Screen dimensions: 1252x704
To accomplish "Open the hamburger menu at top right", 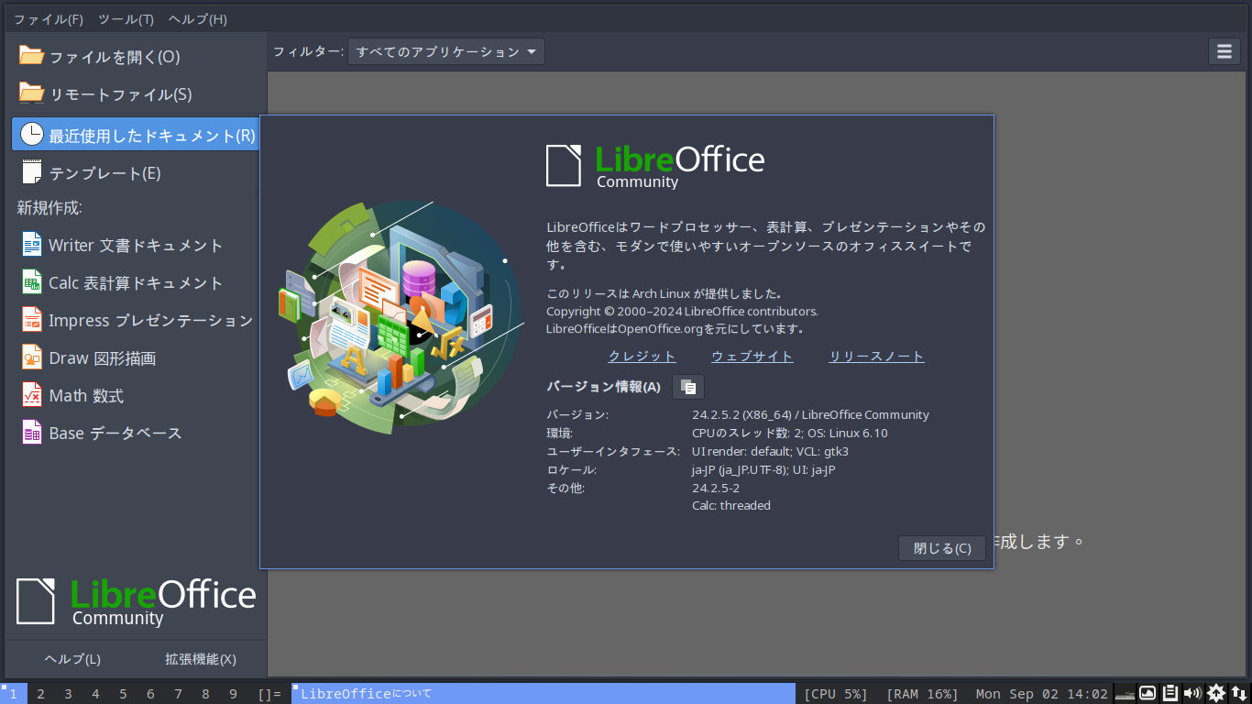I will 1224,51.
